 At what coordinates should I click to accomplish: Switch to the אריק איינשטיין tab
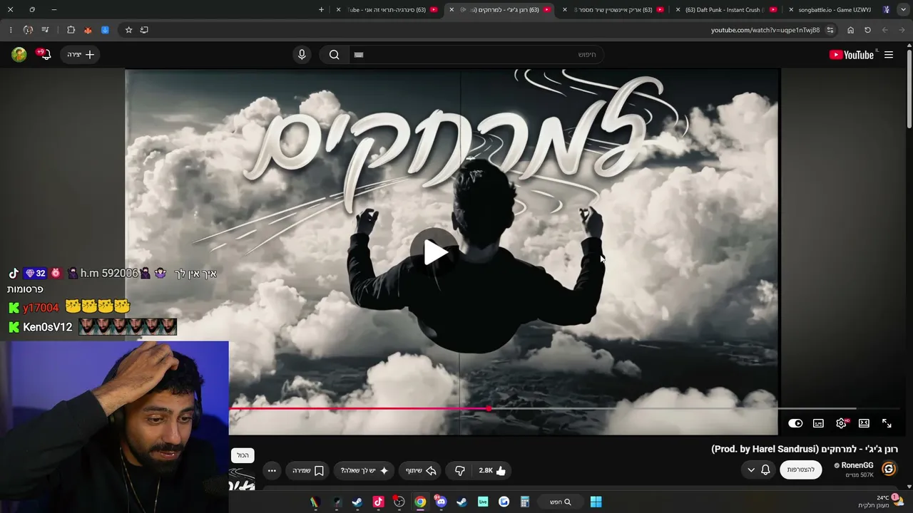[614, 10]
